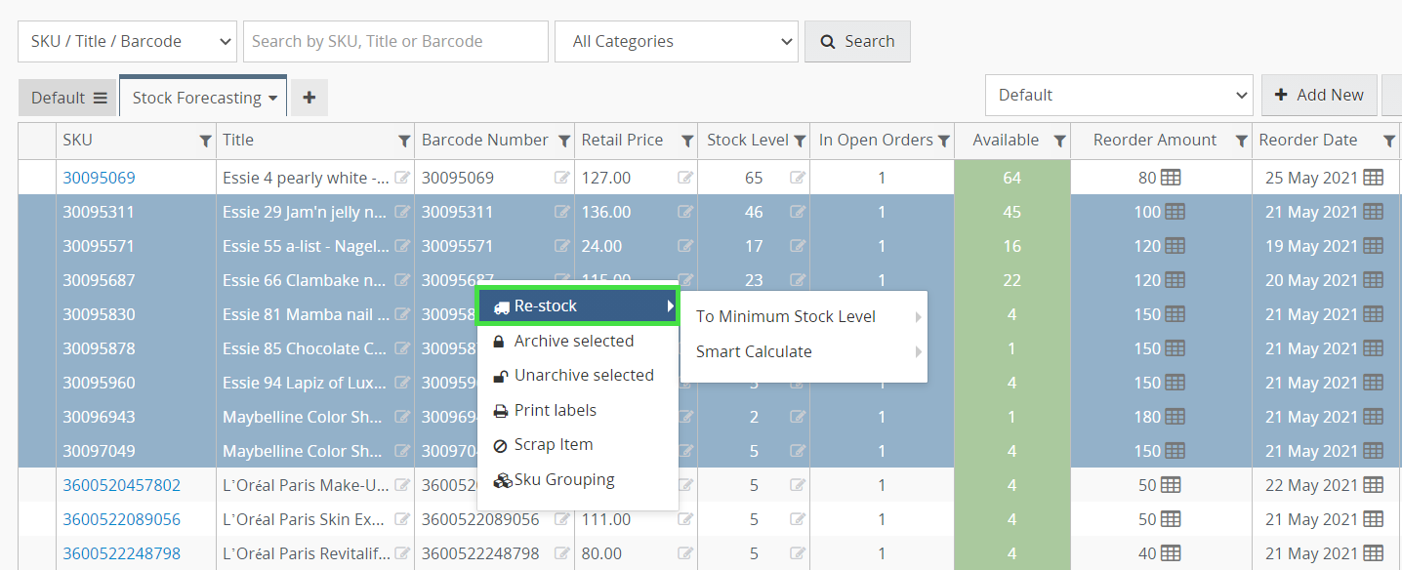Filter the Stock Level column
The image size is (1402, 570).
point(800,142)
